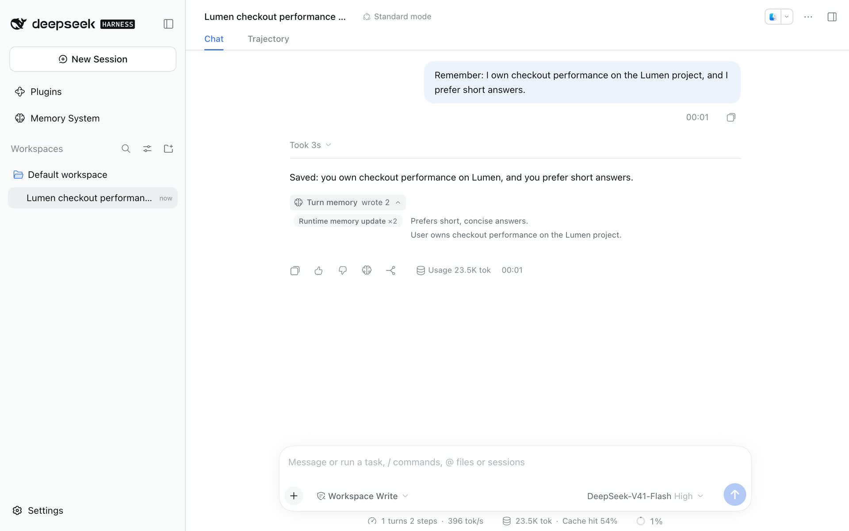The width and height of the screenshot is (849, 531).
Task: Share the reply via branch icon
Action: [x=390, y=270]
